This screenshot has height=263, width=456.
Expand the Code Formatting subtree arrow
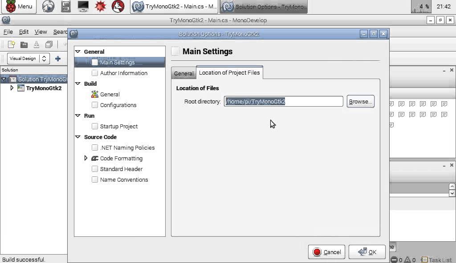[x=86, y=158]
